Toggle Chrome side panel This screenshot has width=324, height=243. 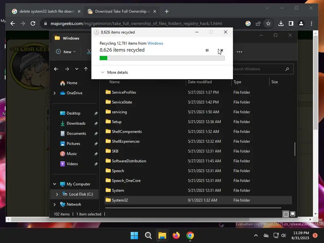click(x=291, y=23)
